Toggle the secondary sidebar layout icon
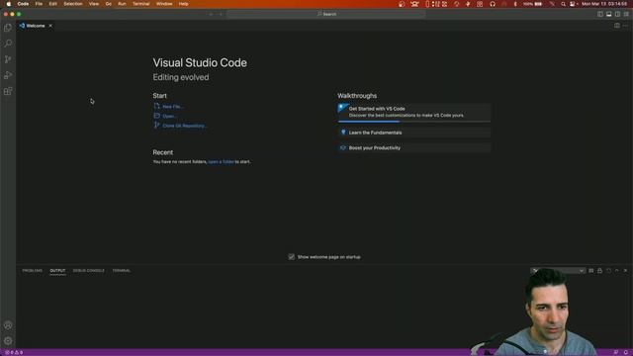This screenshot has height=356, width=633. point(617,14)
